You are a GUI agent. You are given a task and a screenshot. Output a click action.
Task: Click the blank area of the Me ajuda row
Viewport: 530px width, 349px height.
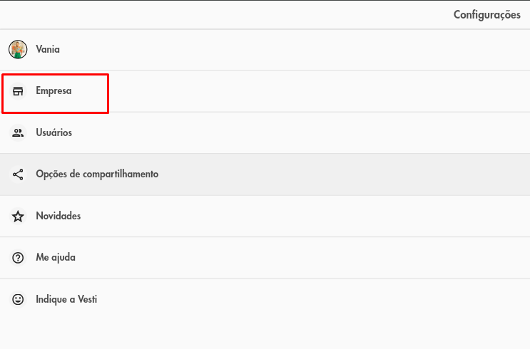tap(304, 258)
